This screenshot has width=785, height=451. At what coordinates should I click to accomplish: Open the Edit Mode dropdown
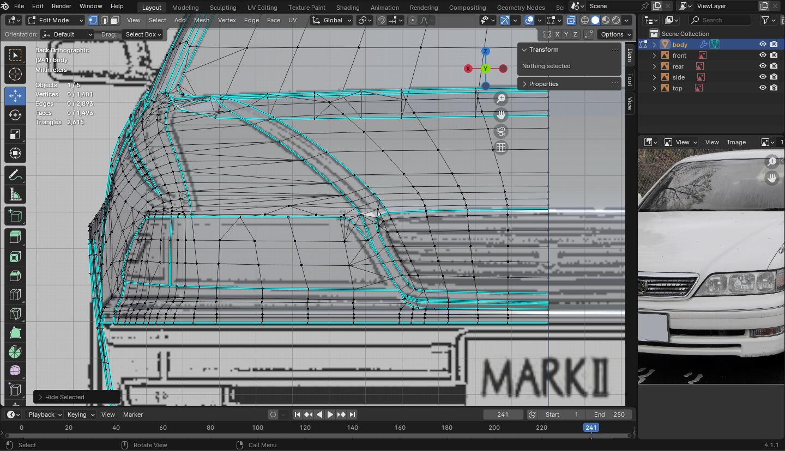click(x=56, y=20)
